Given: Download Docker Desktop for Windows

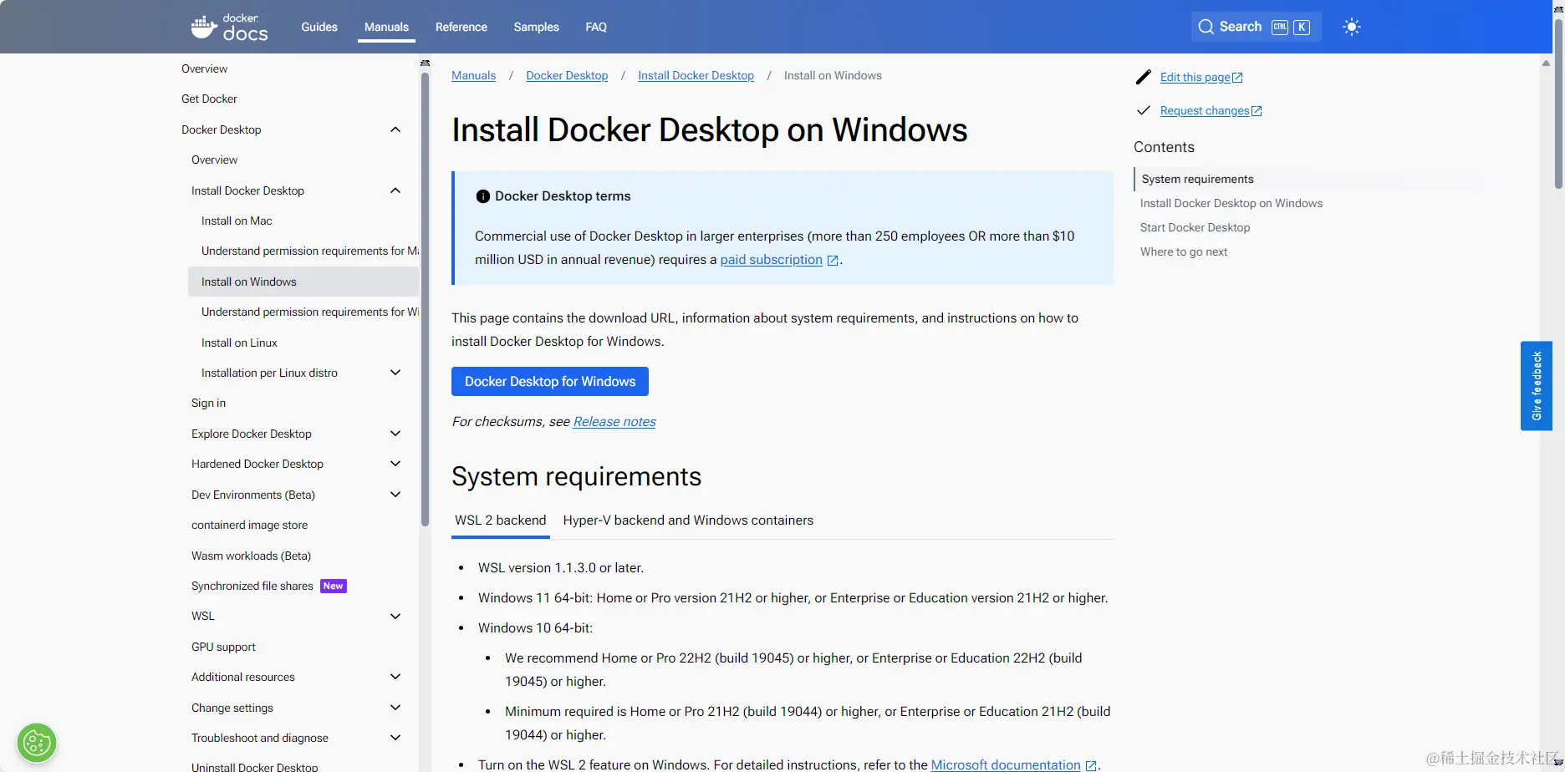Looking at the screenshot, I should [x=550, y=382].
